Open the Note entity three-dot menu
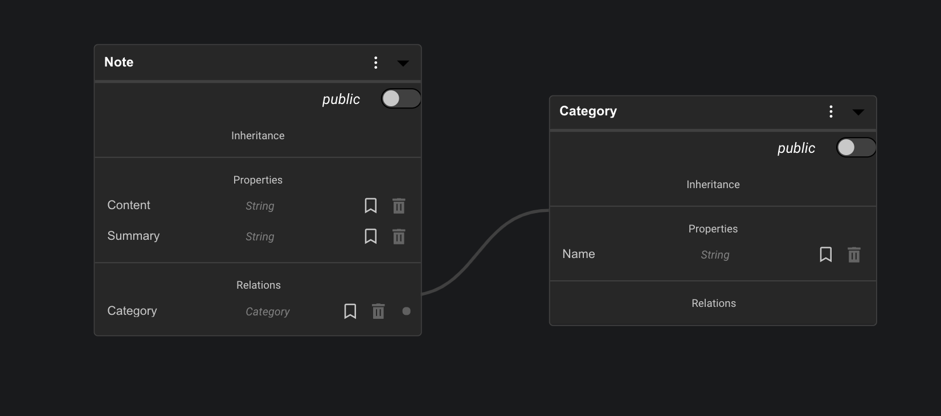 375,63
